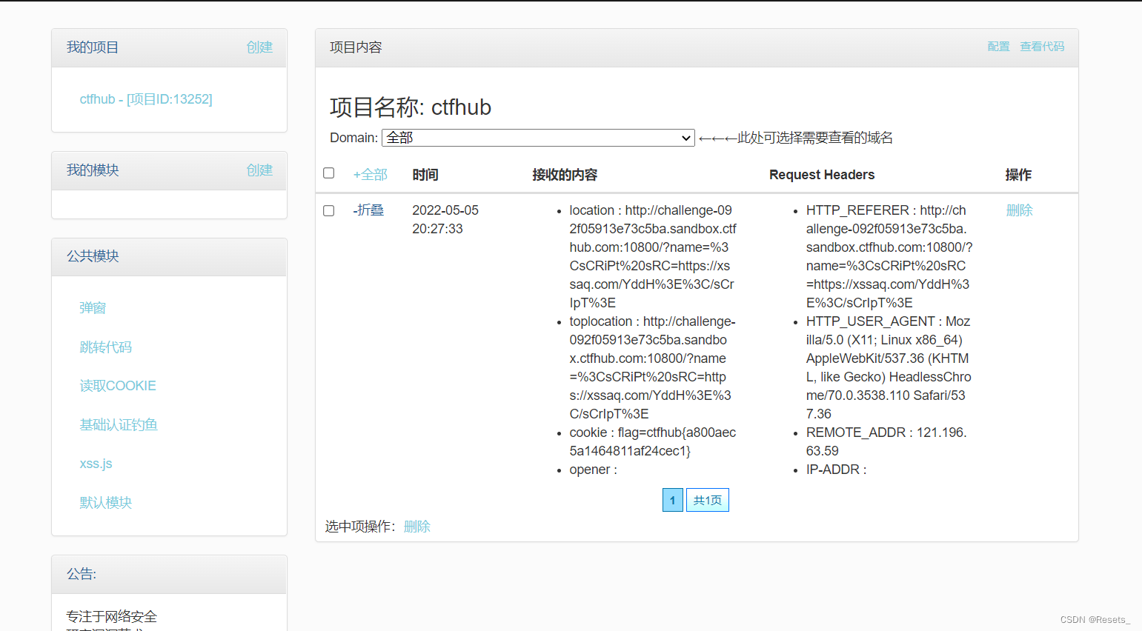
Task: Collapse the record with -折叠
Action: [x=368, y=210]
